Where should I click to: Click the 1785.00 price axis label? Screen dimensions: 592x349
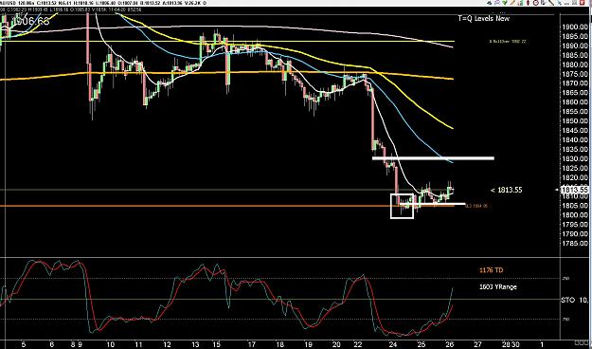(575, 244)
